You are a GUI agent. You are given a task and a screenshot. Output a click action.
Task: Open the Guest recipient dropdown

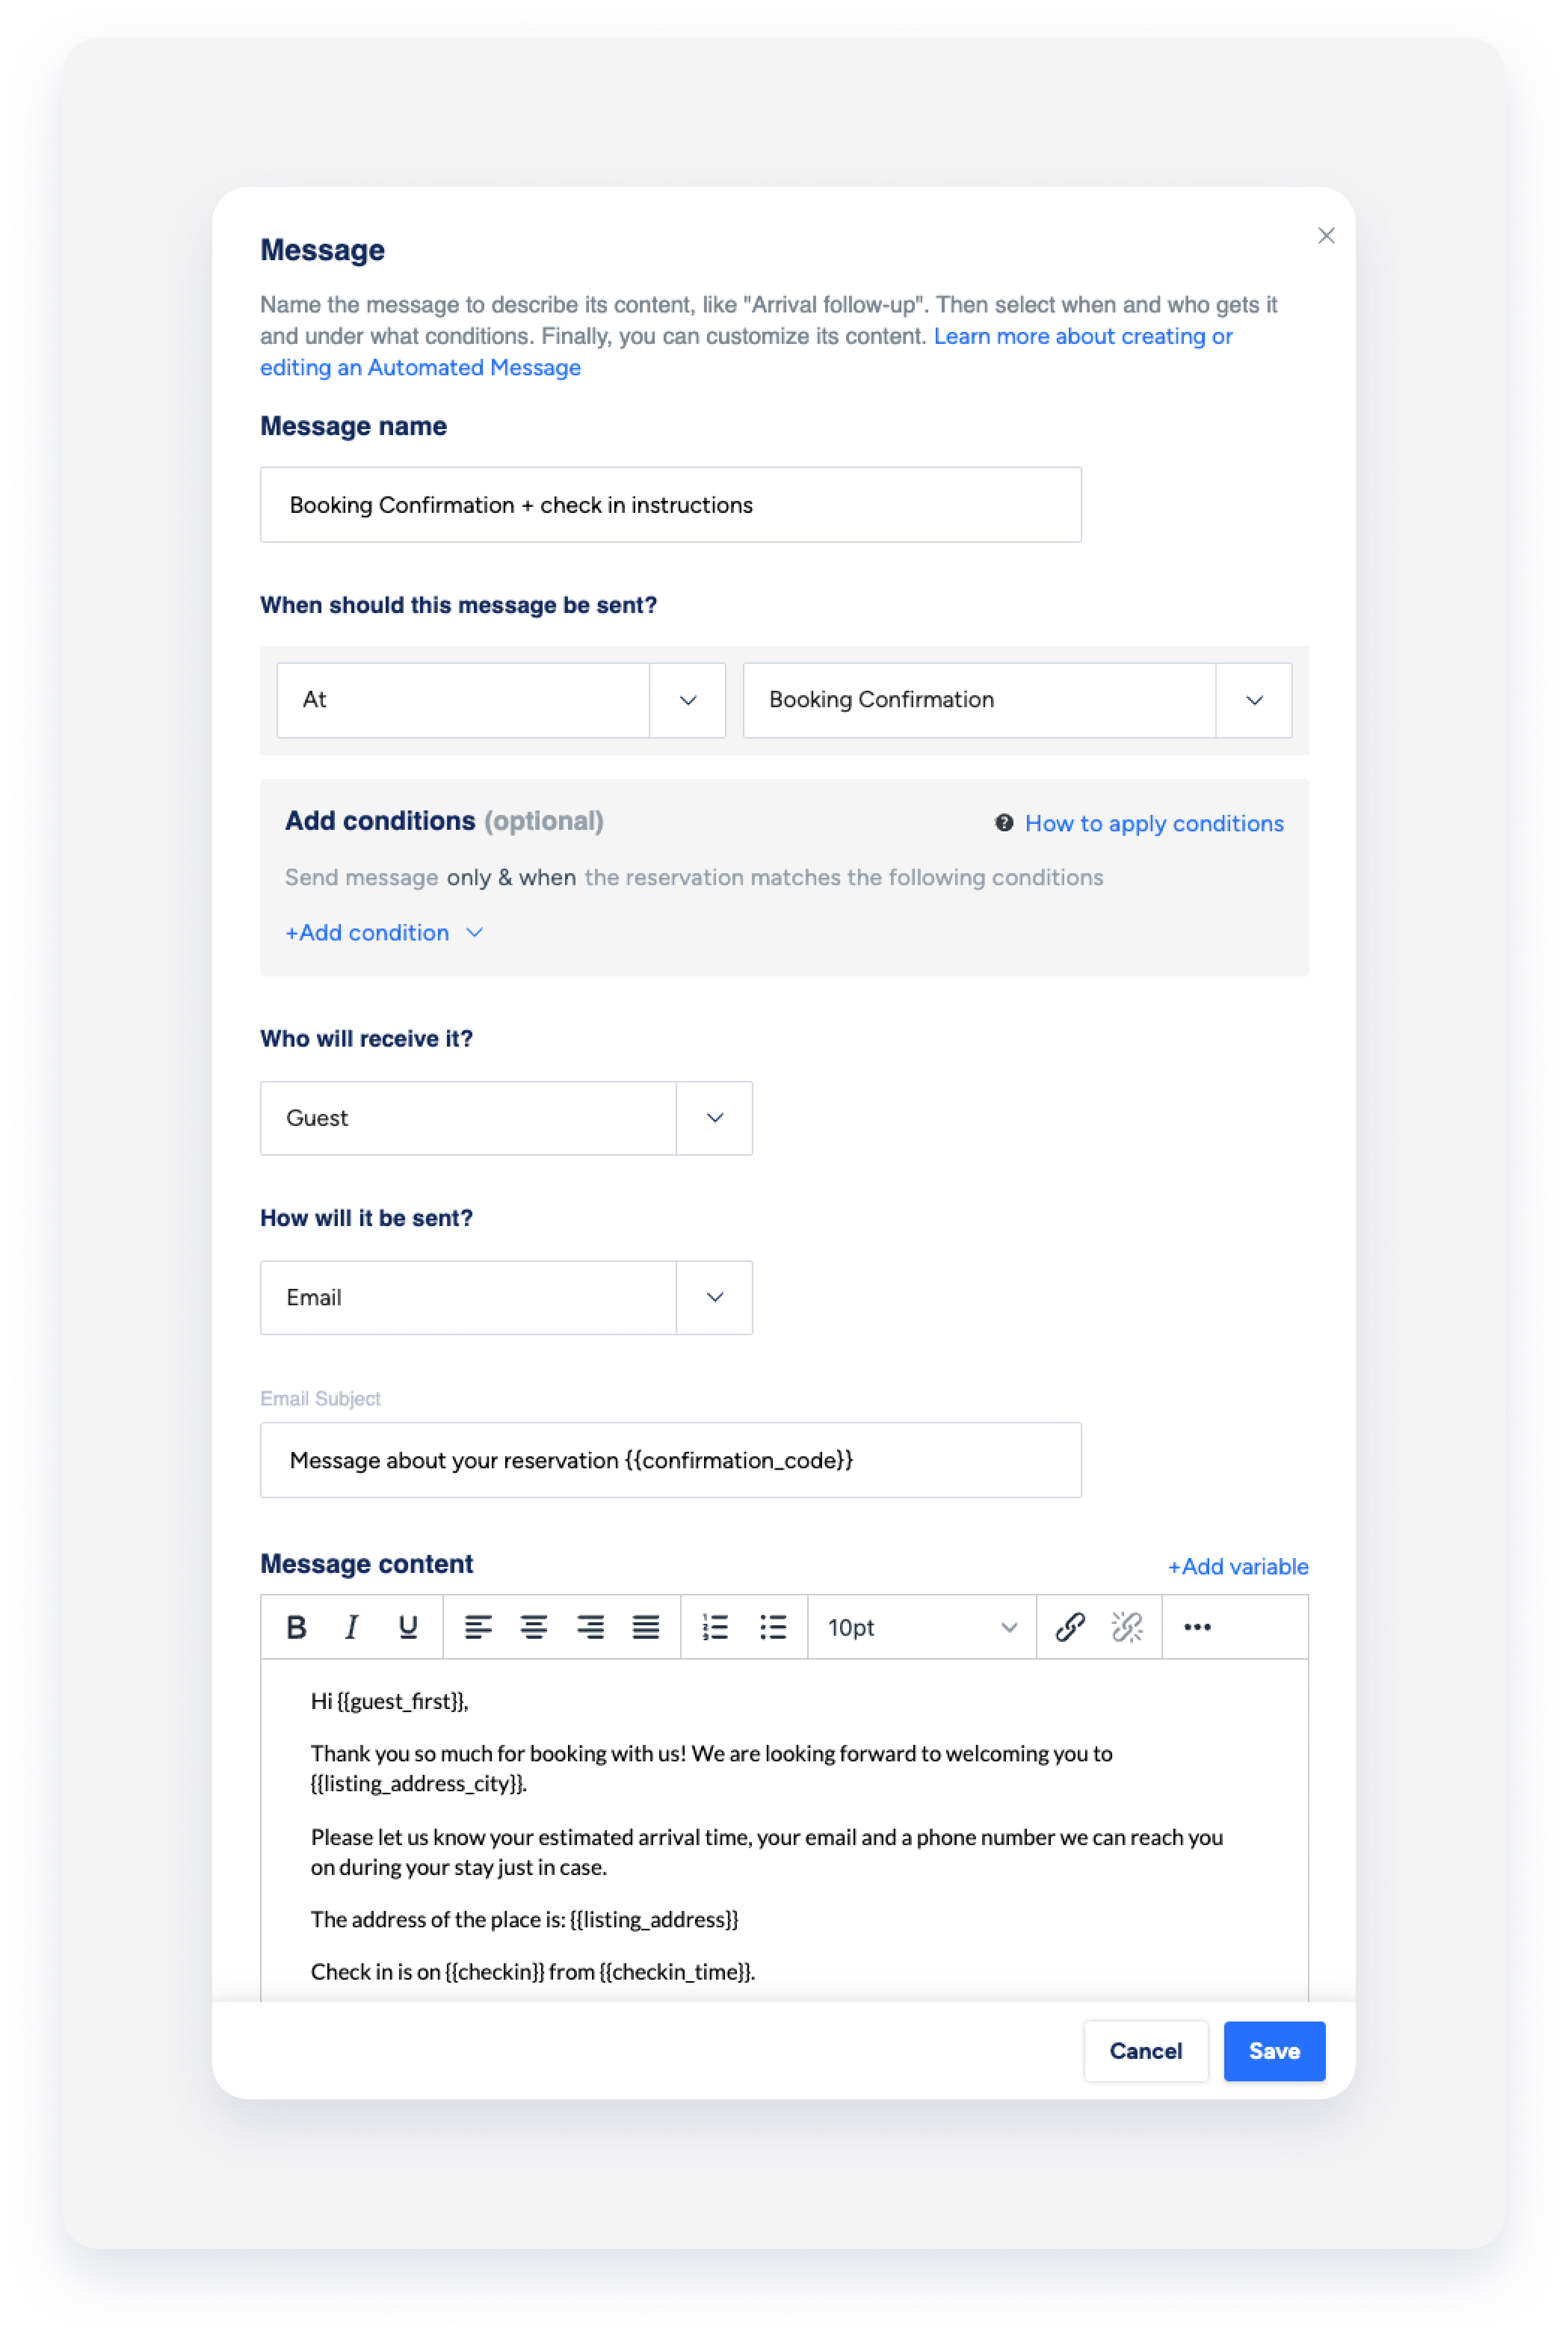pyautogui.click(x=714, y=1118)
